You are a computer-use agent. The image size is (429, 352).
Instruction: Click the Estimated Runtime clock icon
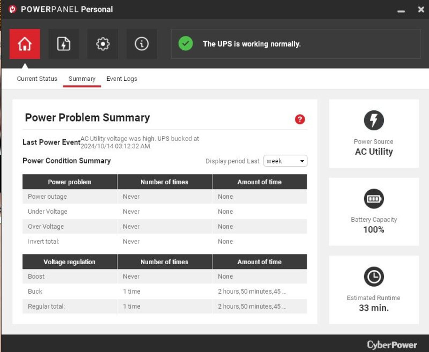coord(374,276)
